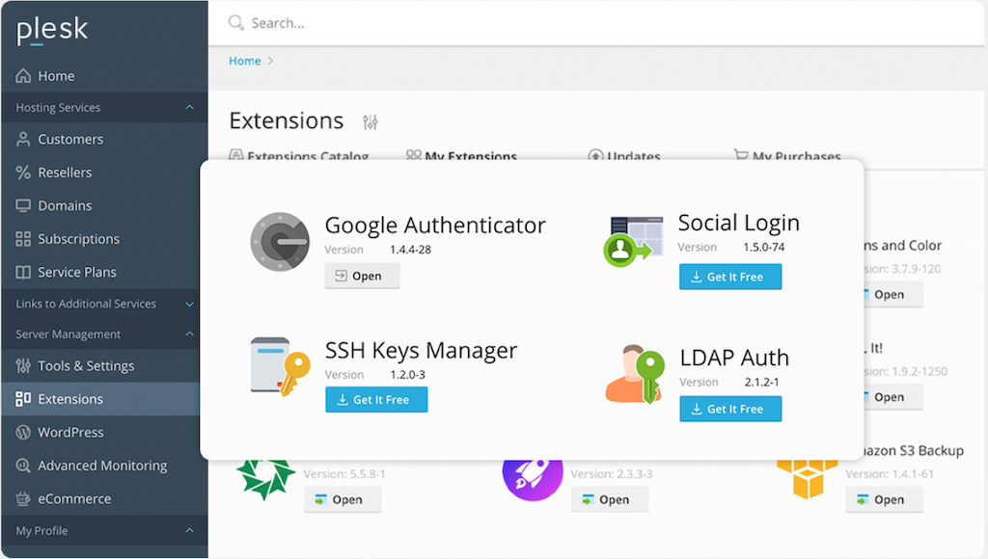
Task: Open the extensions filter icon beside the heading
Action: point(370,121)
